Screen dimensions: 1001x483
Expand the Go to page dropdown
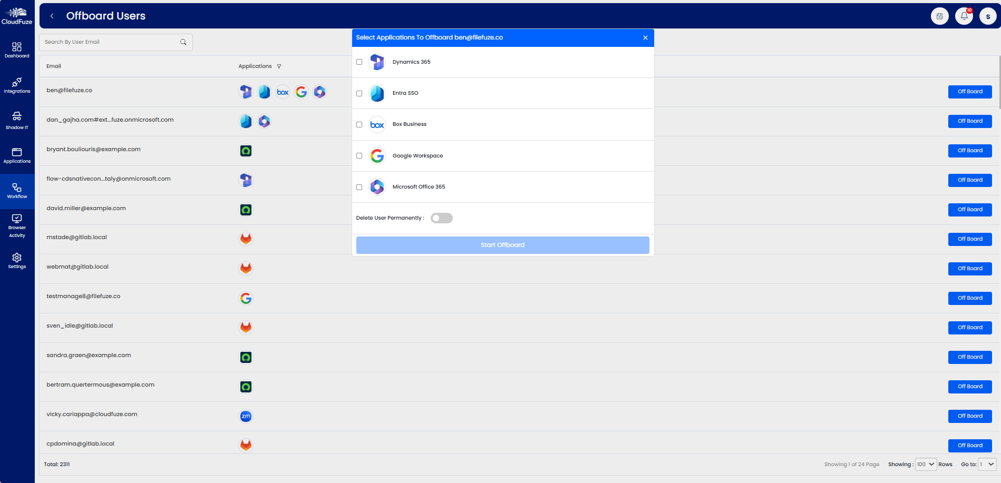point(987,464)
